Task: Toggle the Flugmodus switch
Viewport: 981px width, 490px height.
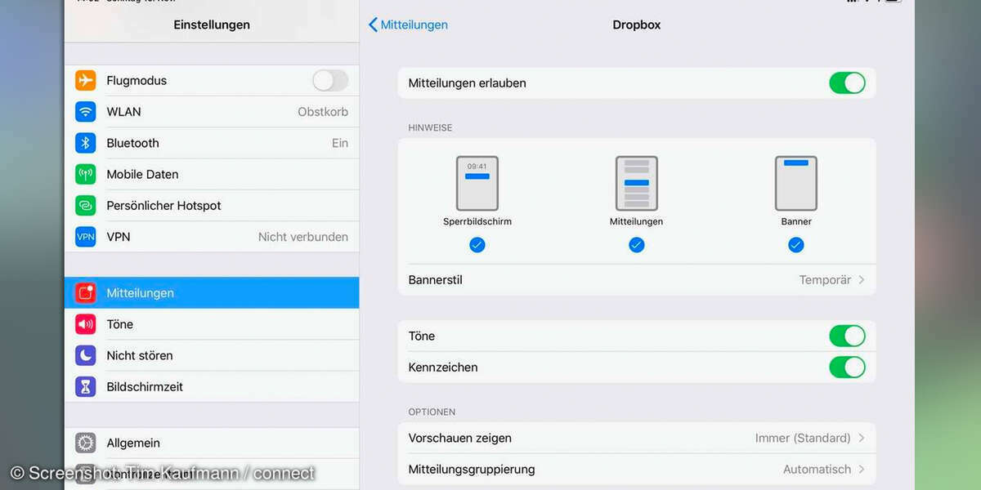Action: tap(330, 80)
